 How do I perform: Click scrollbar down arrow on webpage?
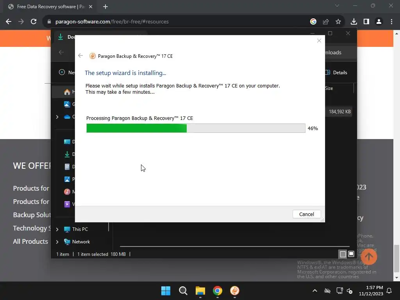tap(396, 278)
